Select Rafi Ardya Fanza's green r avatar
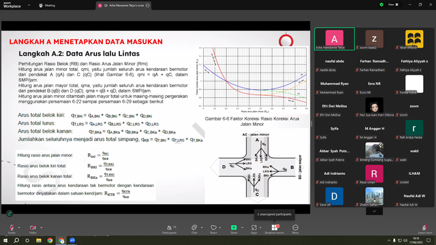The image size is (436, 245). [x=414, y=128]
